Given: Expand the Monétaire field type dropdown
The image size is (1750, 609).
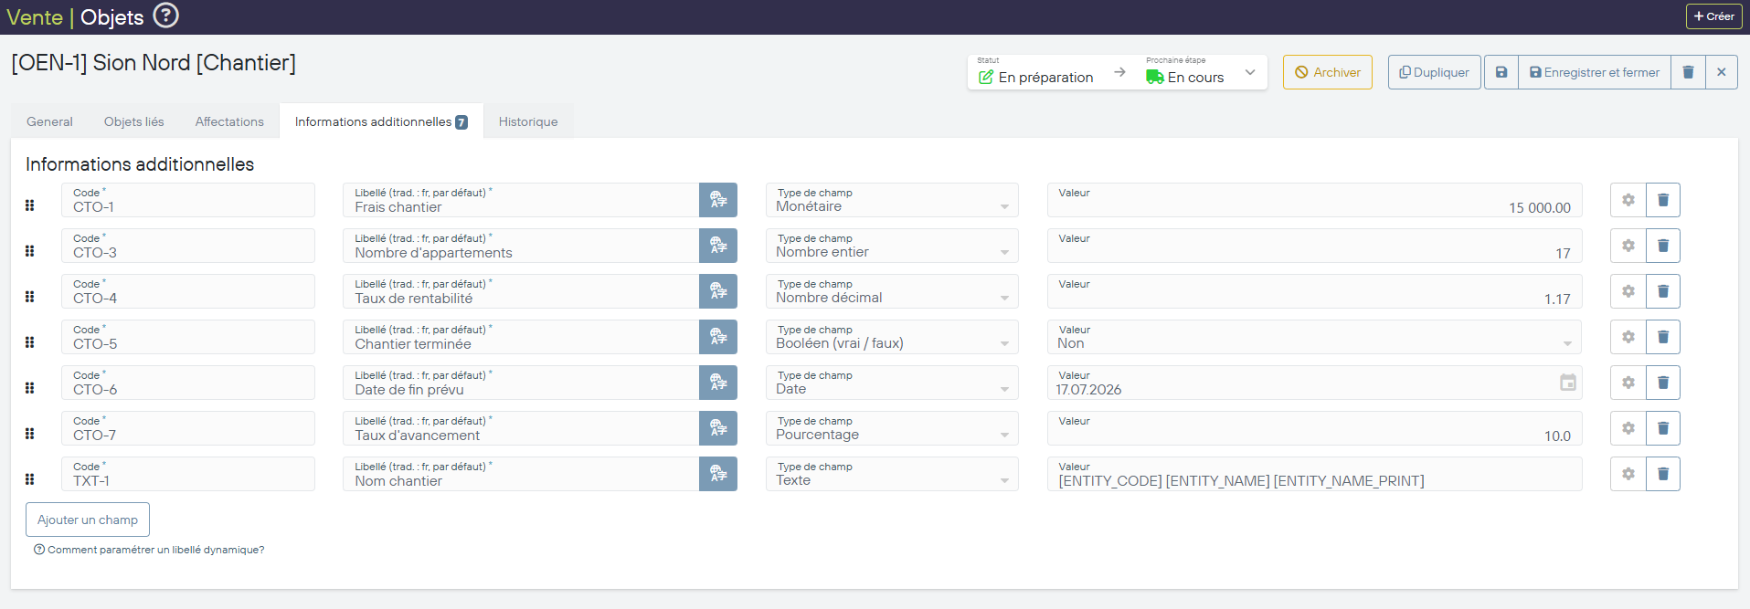Looking at the screenshot, I should pos(1004,207).
